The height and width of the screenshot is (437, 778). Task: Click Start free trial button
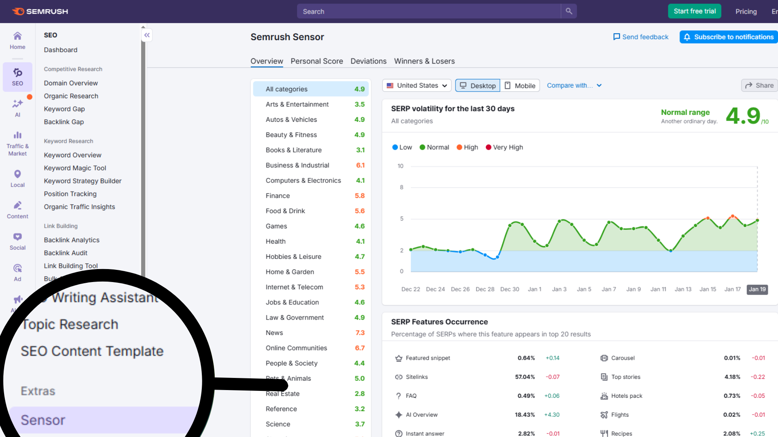click(x=695, y=11)
